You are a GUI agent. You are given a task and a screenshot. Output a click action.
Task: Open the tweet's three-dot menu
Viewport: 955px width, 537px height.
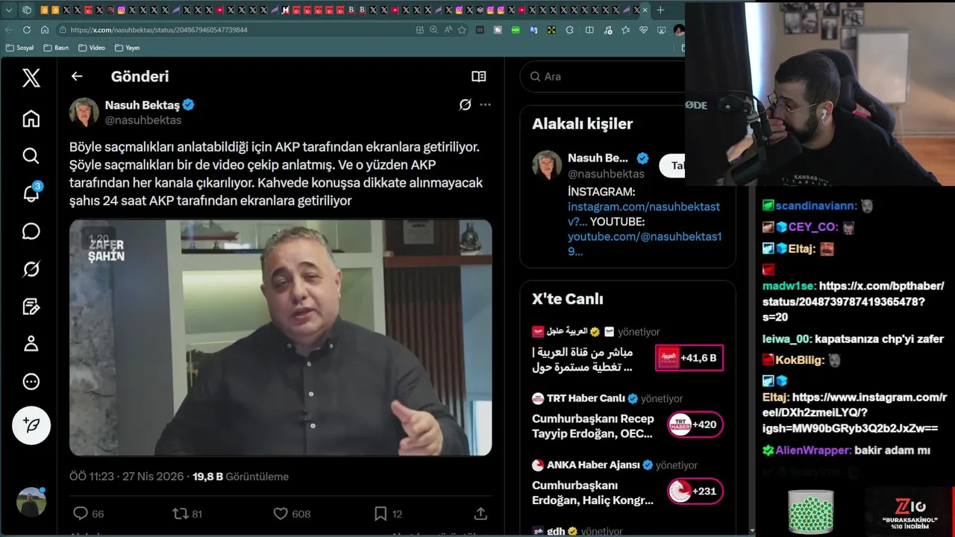coord(485,104)
